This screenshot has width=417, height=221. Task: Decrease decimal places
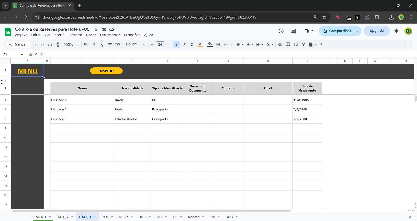102,44
